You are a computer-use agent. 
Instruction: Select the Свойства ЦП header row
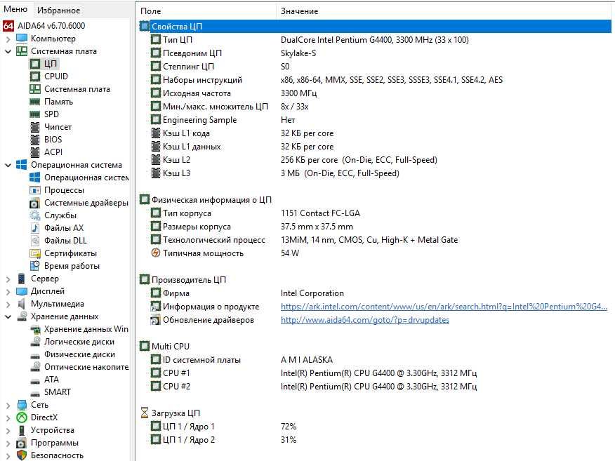[375, 26]
